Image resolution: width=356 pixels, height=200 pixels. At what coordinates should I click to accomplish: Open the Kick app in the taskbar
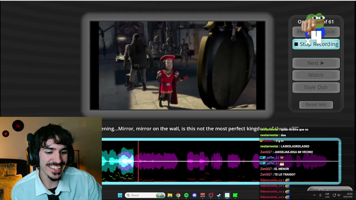point(235,195)
